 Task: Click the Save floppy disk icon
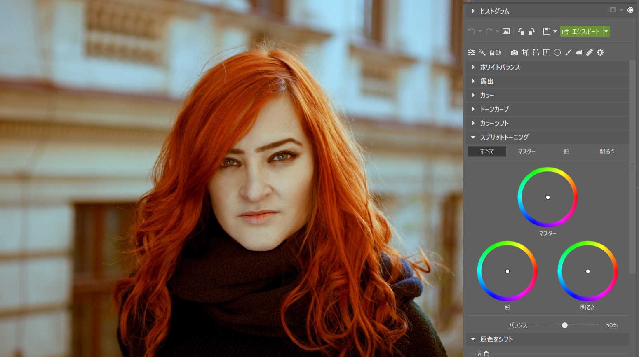547,31
